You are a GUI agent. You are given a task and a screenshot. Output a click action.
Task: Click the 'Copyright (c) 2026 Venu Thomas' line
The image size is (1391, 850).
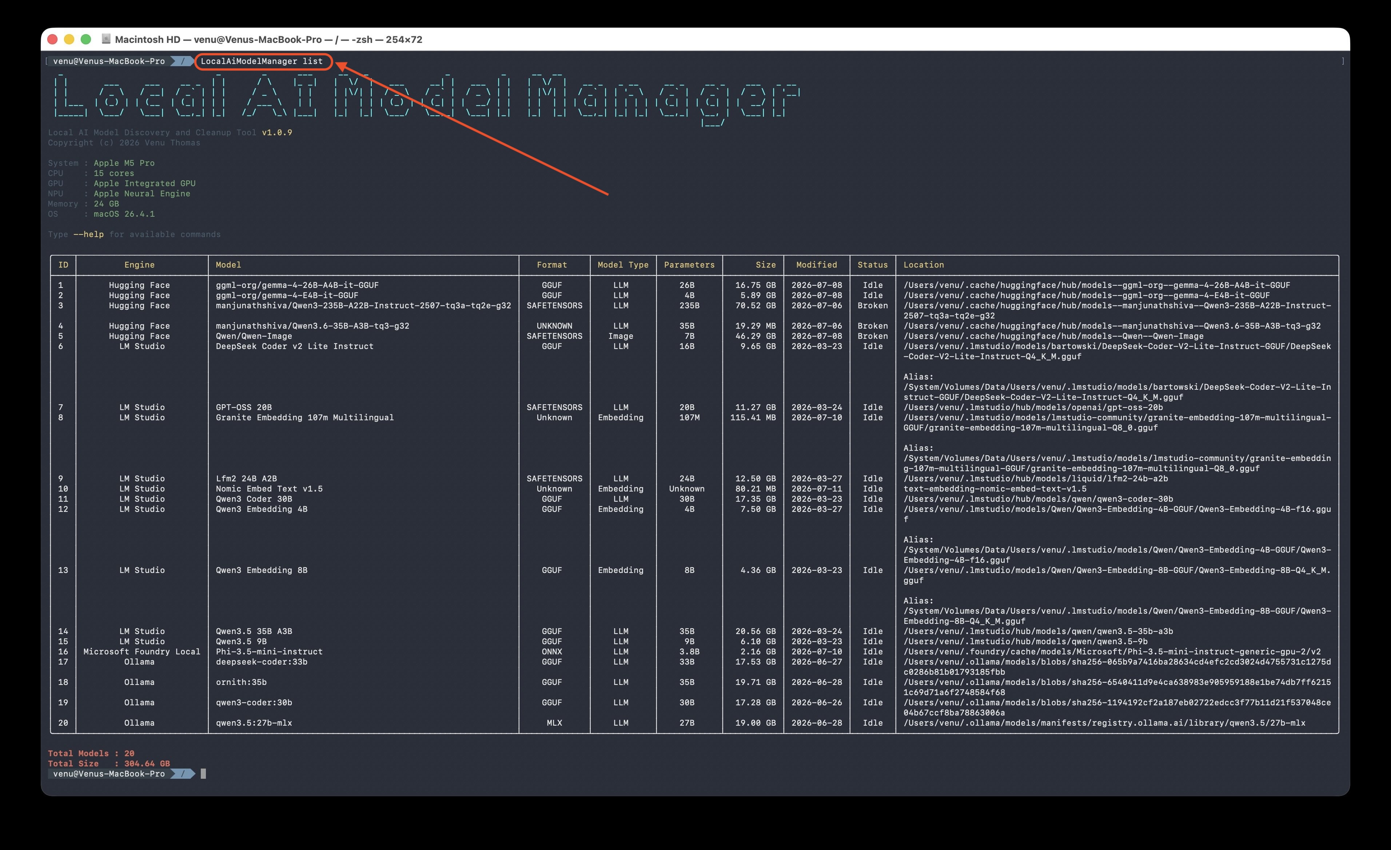coord(124,143)
